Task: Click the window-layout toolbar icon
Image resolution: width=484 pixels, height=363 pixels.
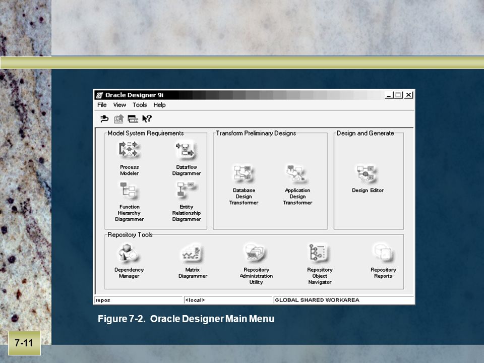Action: click(x=133, y=119)
